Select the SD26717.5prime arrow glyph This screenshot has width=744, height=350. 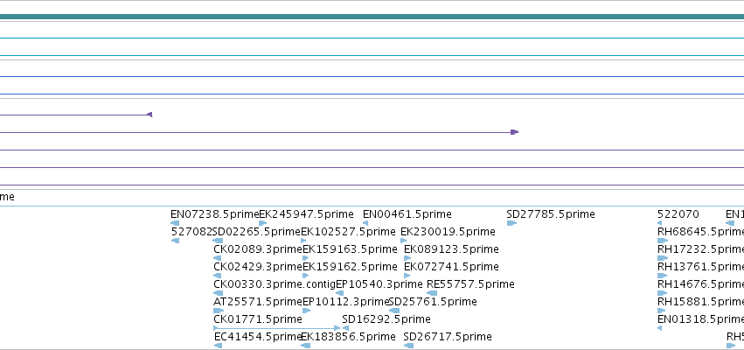click(408, 346)
